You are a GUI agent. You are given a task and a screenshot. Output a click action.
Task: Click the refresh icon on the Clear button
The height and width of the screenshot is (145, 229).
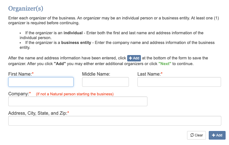[x=192, y=135]
